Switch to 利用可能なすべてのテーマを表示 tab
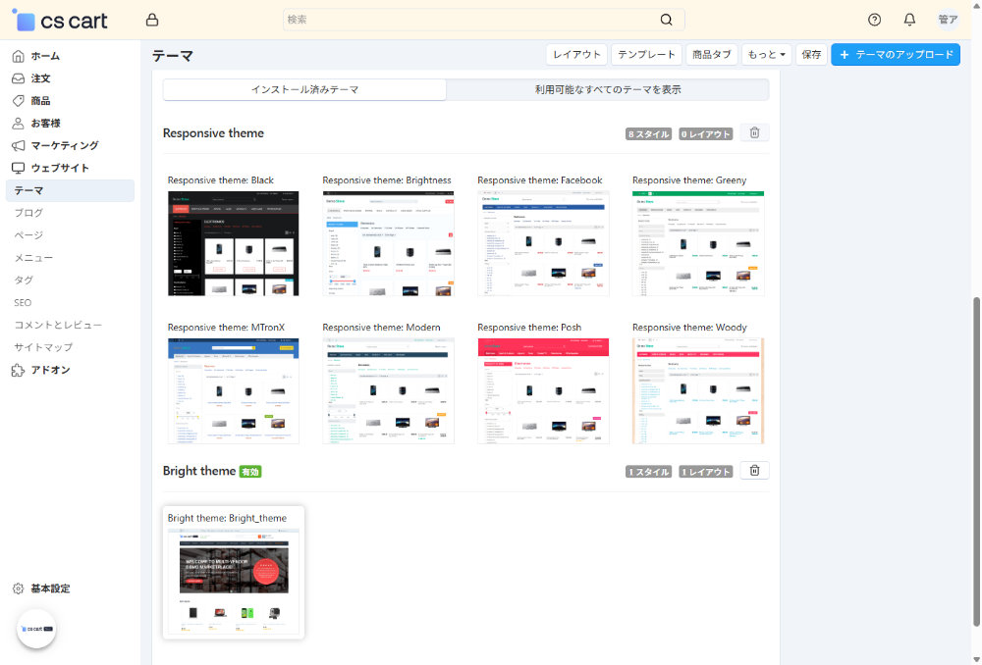Image resolution: width=982 pixels, height=665 pixels. (607, 89)
